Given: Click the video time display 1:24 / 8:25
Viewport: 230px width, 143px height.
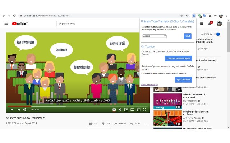Looking at the screenshot, I should (34, 110).
